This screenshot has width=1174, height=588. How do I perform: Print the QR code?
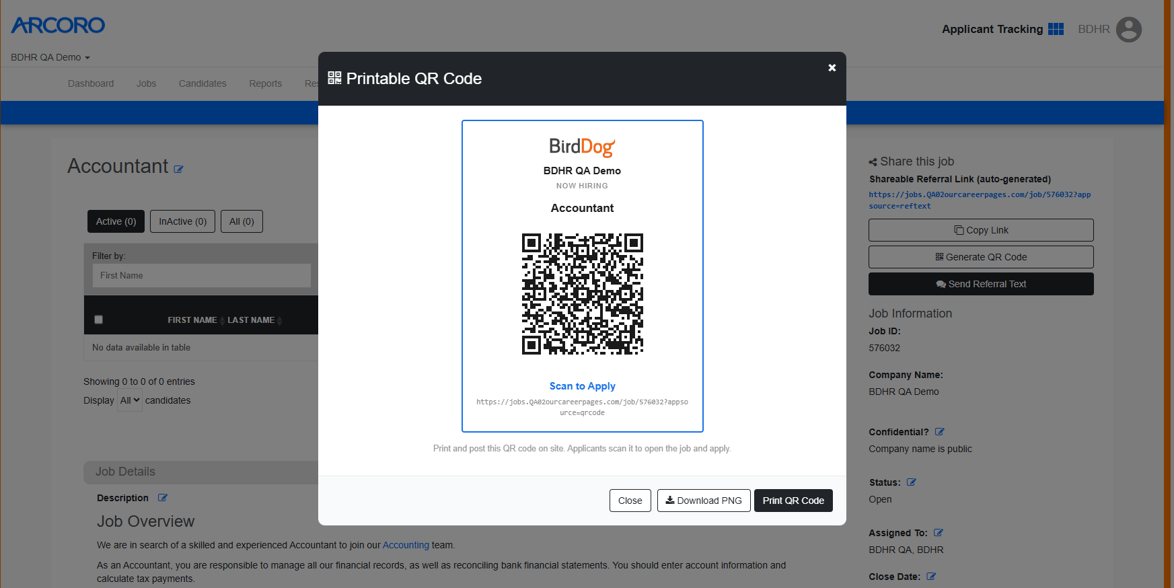click(793, 501)
